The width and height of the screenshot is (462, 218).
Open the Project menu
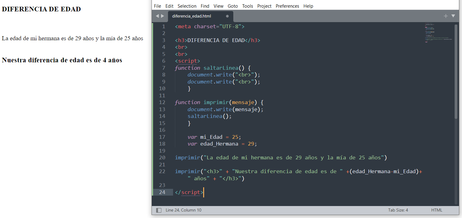point(264,6)
